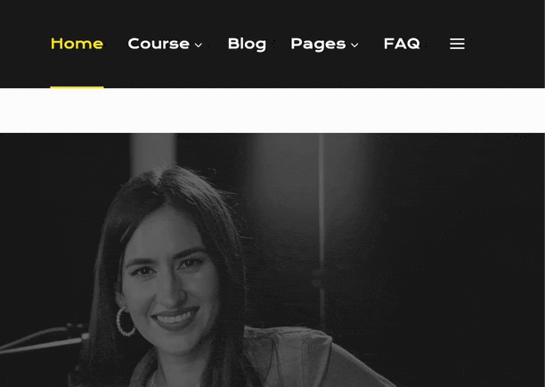The height and width of the screenshot is (387, 545).
Task: Click the chevron arrow beside Course
Action: 199,45
